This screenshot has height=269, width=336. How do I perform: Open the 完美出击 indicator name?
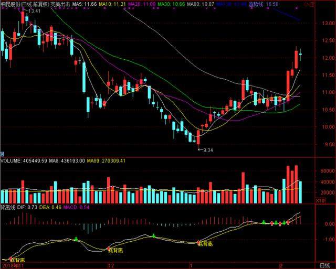60,4
